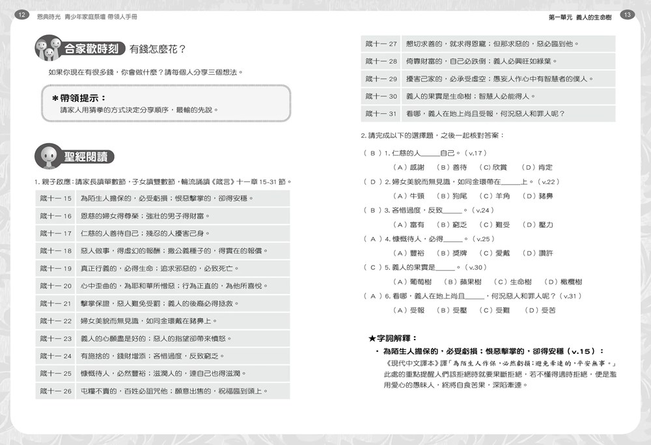Click the page number 12 badge
This screenshot has height=445, width=651.
(21, 15)
